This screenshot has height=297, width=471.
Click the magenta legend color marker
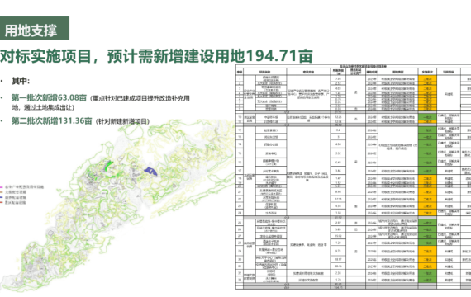click(2, 187)
